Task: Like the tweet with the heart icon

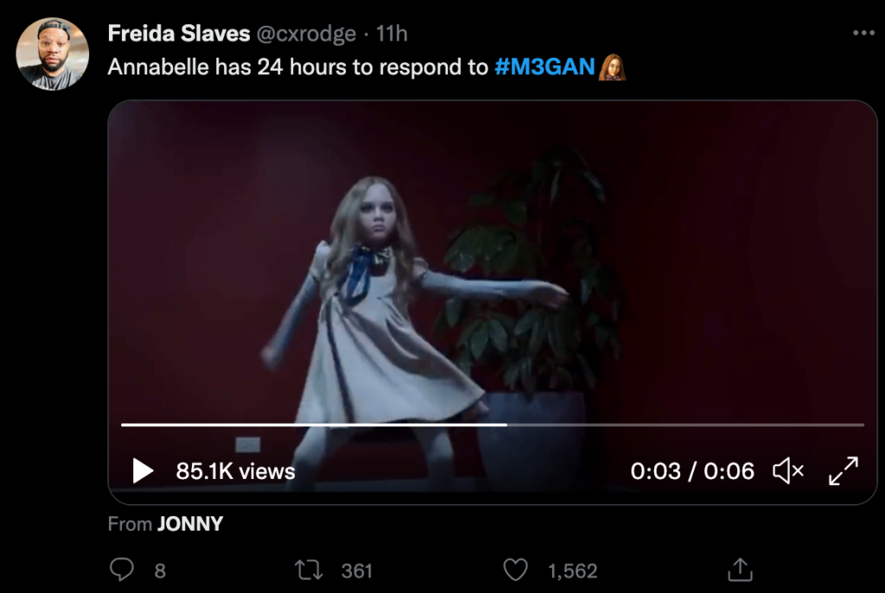Action: (516, 570)
